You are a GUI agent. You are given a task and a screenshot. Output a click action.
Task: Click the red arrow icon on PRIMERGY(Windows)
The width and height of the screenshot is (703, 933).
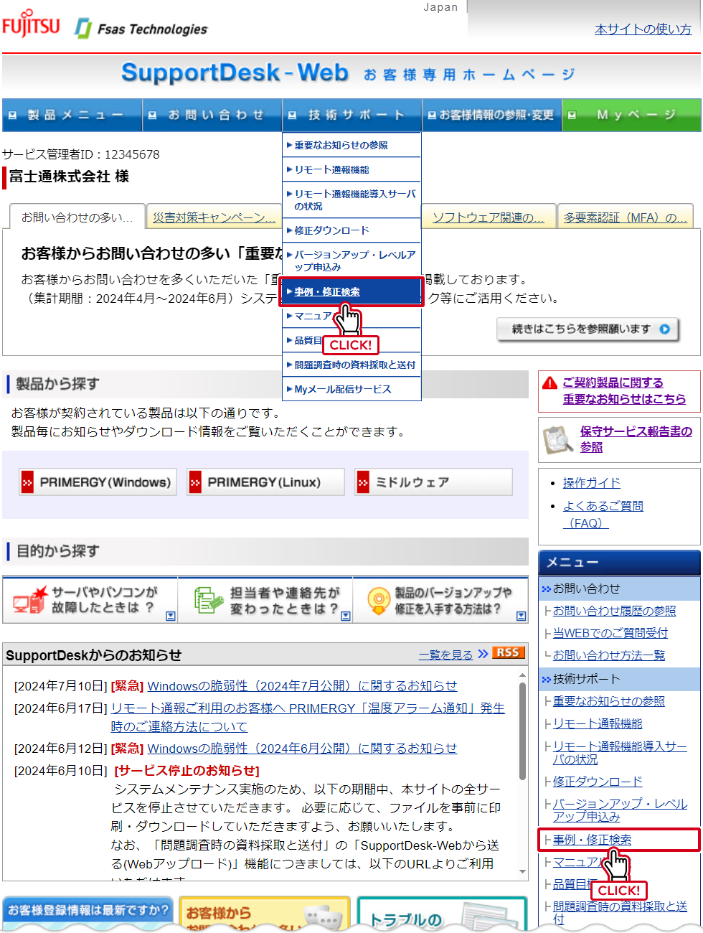pyautogui.click(x=27, y=482)
